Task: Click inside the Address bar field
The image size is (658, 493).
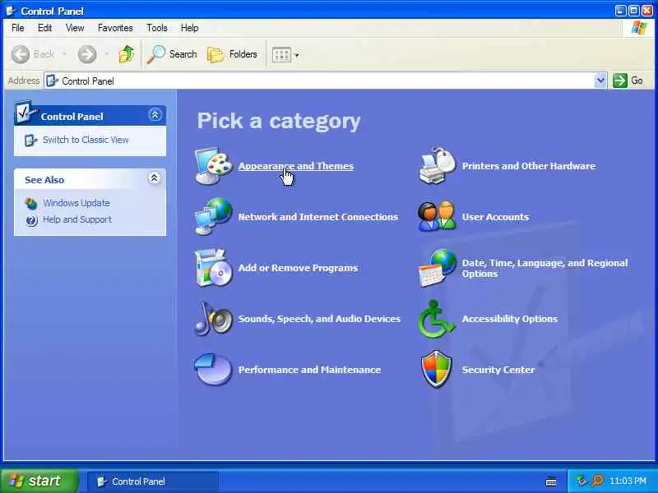Action: 326,81
